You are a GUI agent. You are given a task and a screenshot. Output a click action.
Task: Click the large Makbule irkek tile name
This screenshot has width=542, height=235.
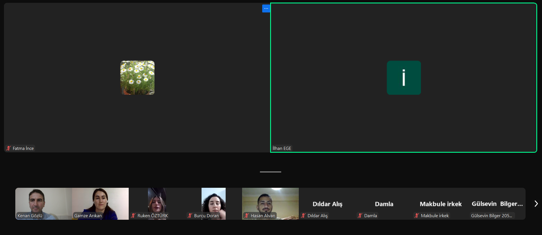(441, 204)
